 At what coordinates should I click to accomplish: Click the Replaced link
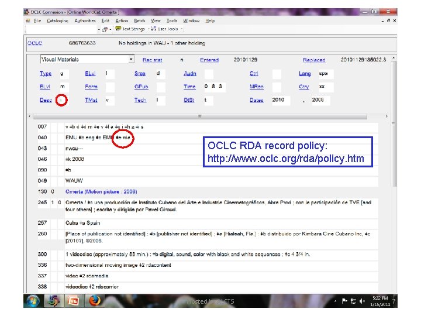[x=314, y=60]
